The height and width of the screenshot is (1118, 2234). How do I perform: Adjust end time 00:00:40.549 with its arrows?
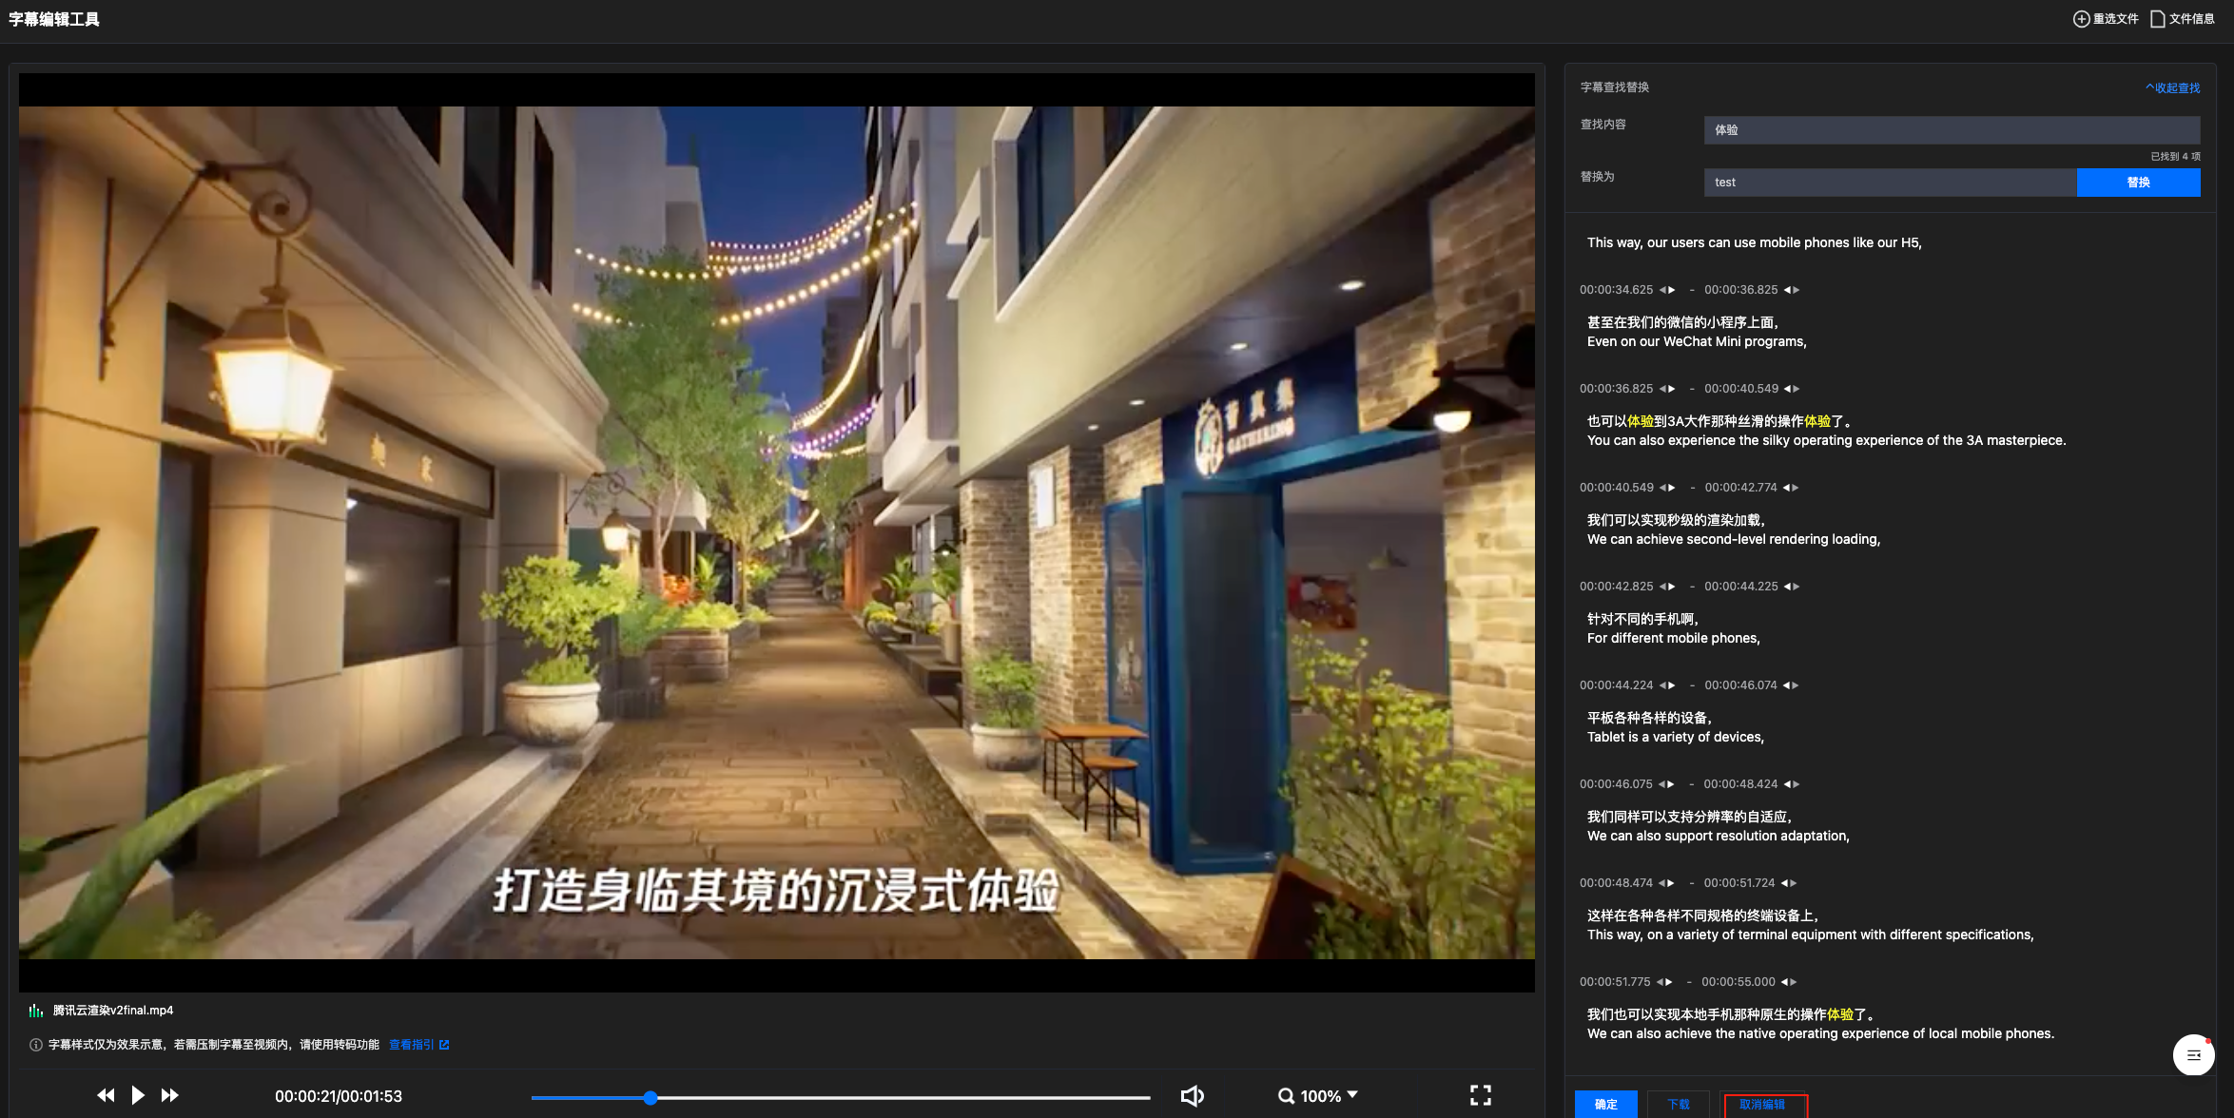click(1792, 389)
